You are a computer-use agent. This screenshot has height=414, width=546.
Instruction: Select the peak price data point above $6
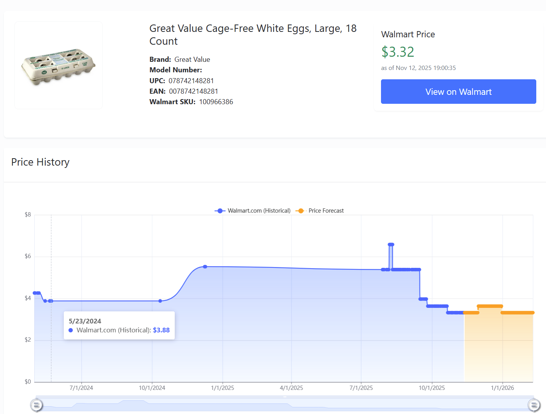[391, 245]
